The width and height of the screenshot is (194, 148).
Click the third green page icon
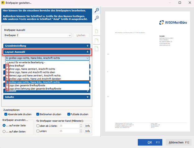[97, 49]
